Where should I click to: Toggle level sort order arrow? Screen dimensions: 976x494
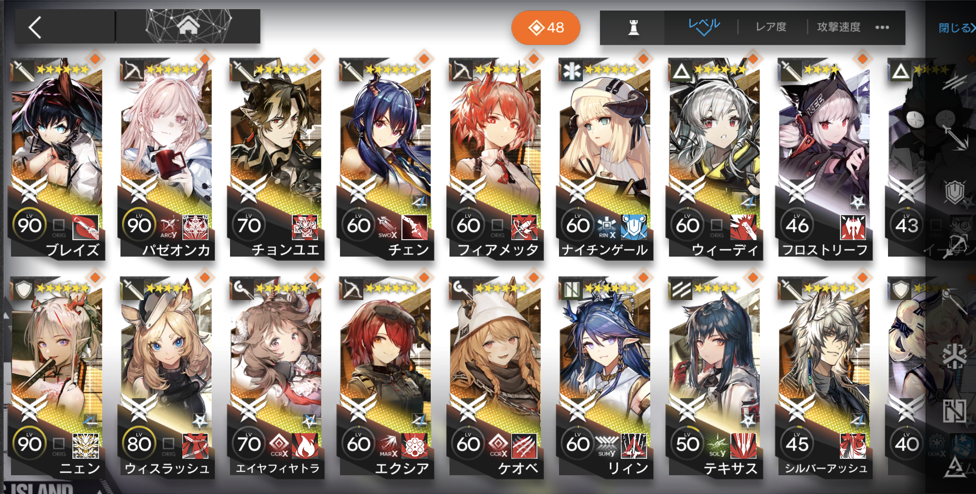coord(704,27)
